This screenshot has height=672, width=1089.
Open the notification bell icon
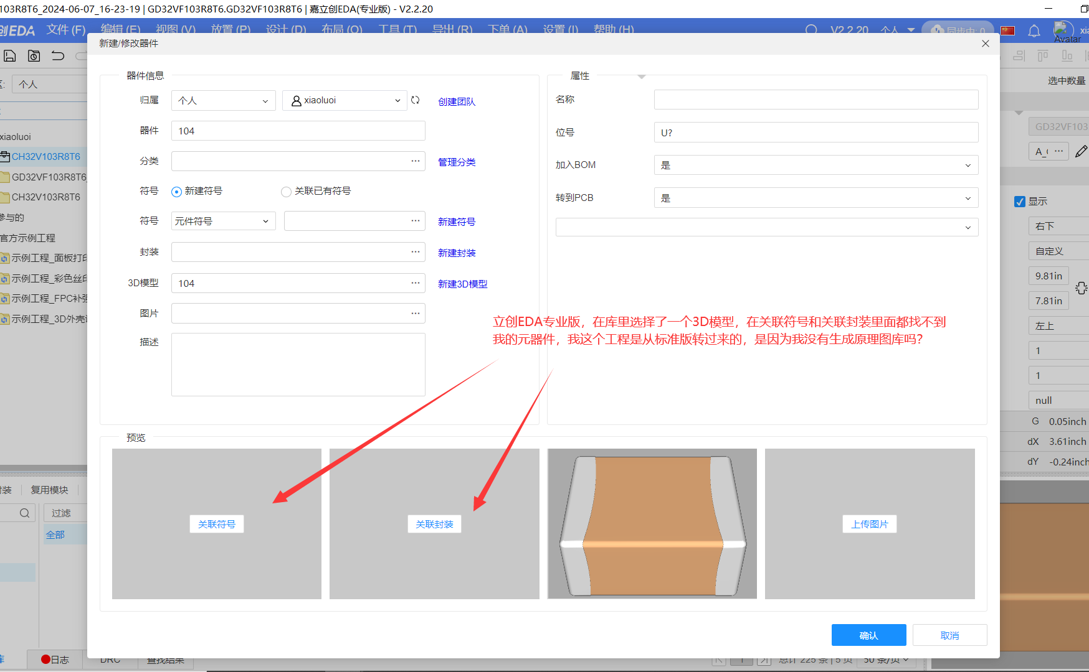pos(1034,30)
